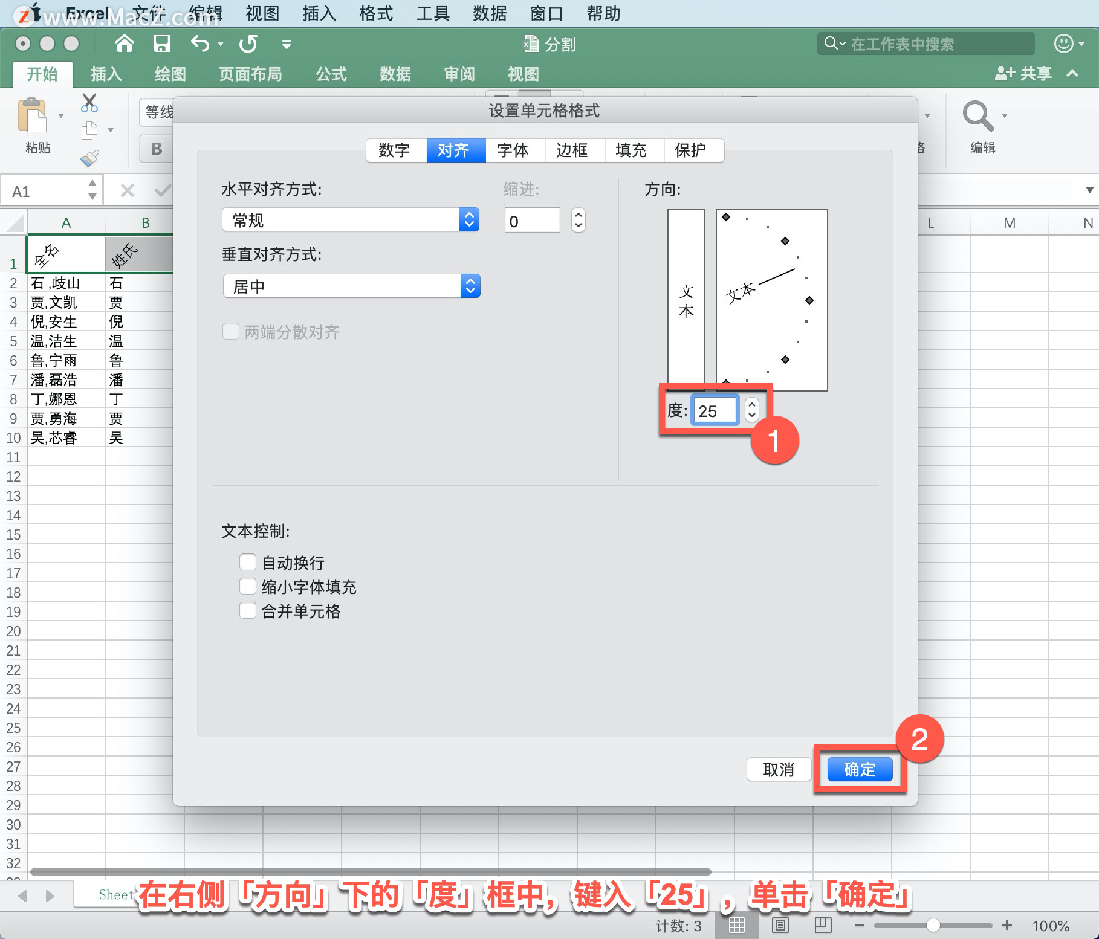Screen dimensions: 1099x939
Task: Click the Home icon in title bar
Action: 125,44
